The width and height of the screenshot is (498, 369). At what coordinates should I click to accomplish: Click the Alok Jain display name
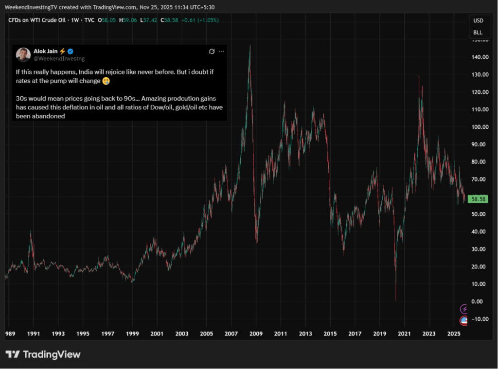click(45, 52)
